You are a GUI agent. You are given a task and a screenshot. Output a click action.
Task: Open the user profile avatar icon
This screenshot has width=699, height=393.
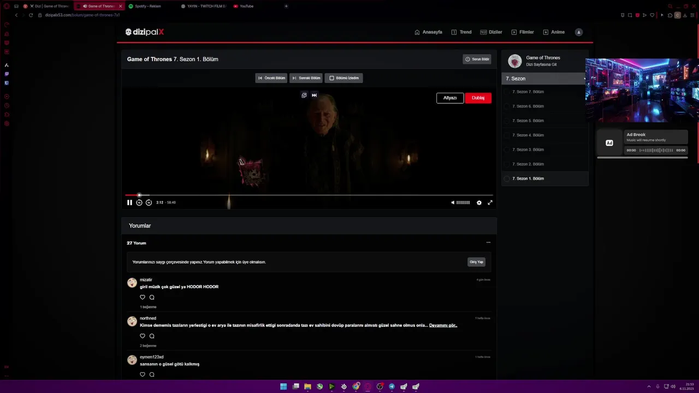click(x=579, y=32)
